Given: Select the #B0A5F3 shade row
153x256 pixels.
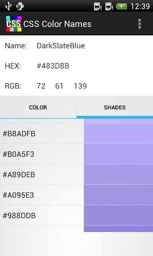Looking at the screenshot, I should click(76, 154).
